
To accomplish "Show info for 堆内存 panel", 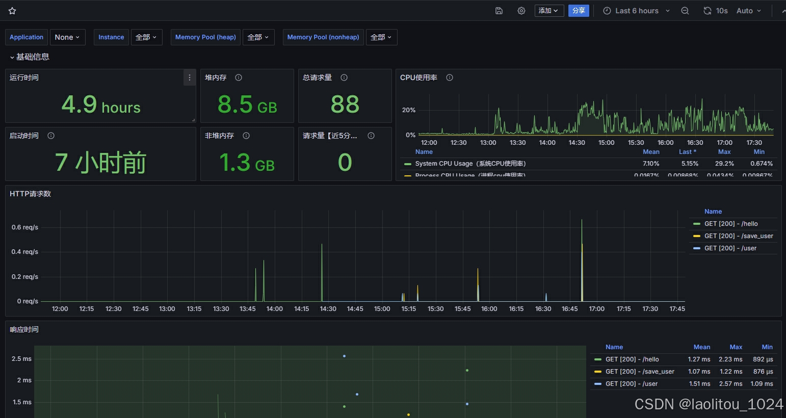I will pyautogui.click(x=239, y=77).
